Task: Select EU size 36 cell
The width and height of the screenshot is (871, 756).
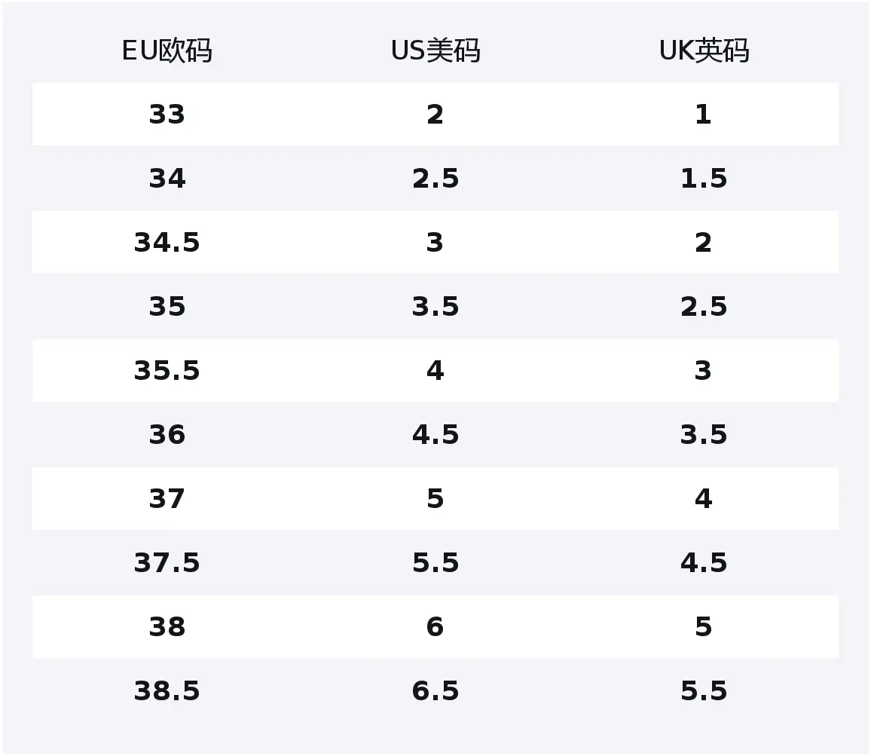Action: (167, 435)
